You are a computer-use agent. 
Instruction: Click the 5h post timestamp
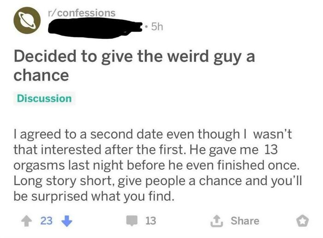[x=157, y=27]
